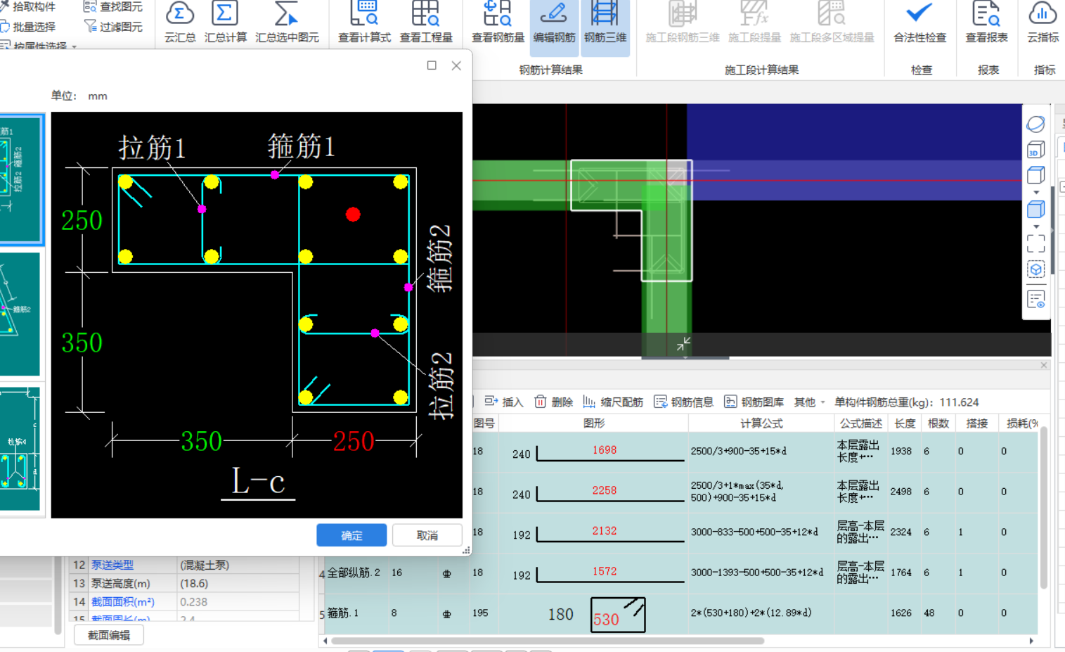Screen dimensions: 1065x652
Task: Collapse the 3D viewport using the shrink arrows
Action: point(683,343)
